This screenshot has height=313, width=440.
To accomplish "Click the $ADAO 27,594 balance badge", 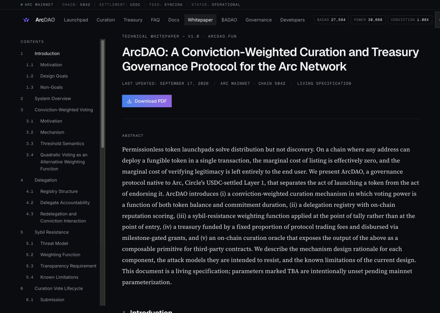I will coord(331,20).
